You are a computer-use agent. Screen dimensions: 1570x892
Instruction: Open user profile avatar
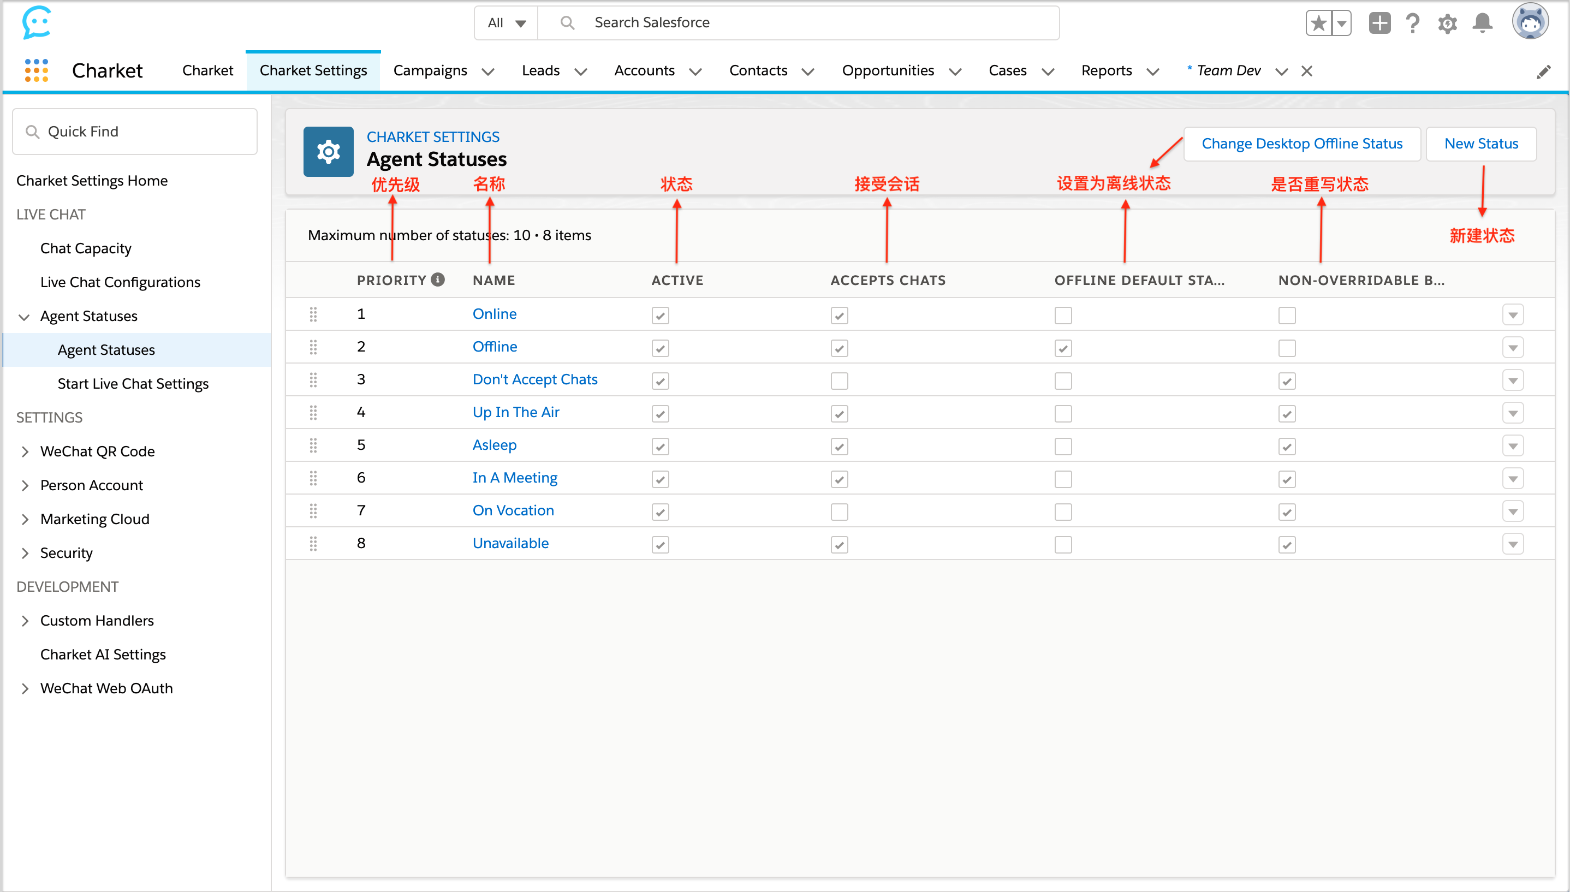(x=1530, y=22)
